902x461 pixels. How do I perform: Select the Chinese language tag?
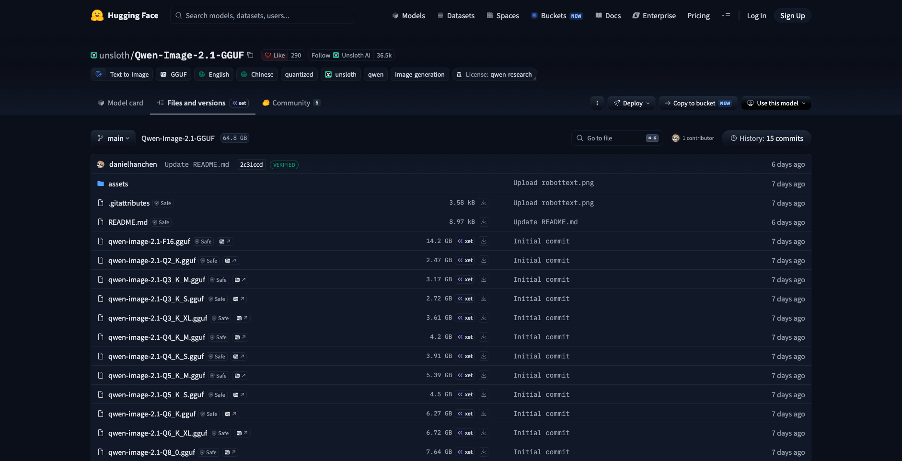point(257,74)
